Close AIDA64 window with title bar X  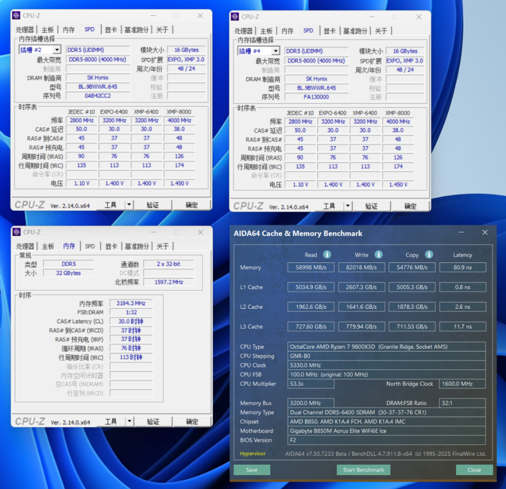coord(485,232)
